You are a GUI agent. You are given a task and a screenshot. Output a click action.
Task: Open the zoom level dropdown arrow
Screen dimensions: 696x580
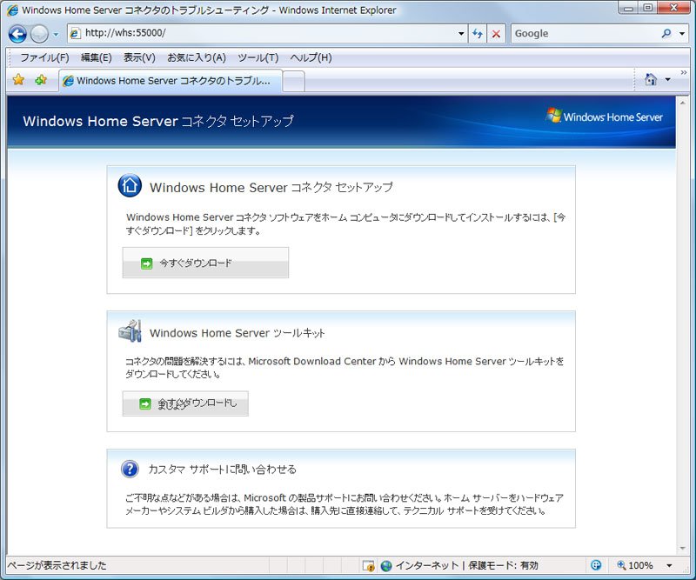click(669, 565)
